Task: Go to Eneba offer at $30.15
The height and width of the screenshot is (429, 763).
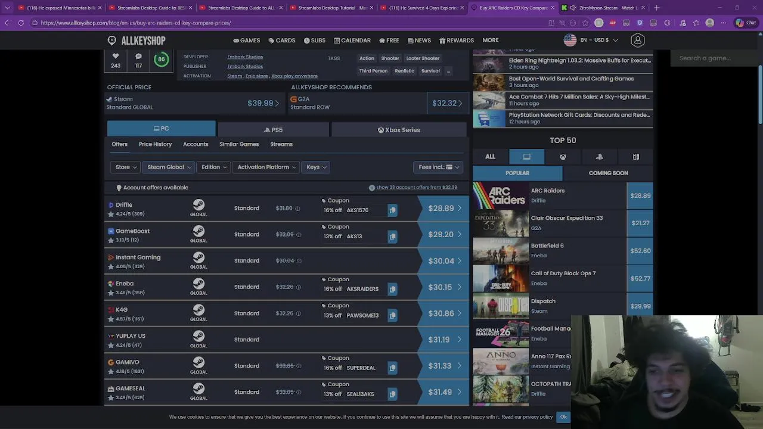Action: 445,287
